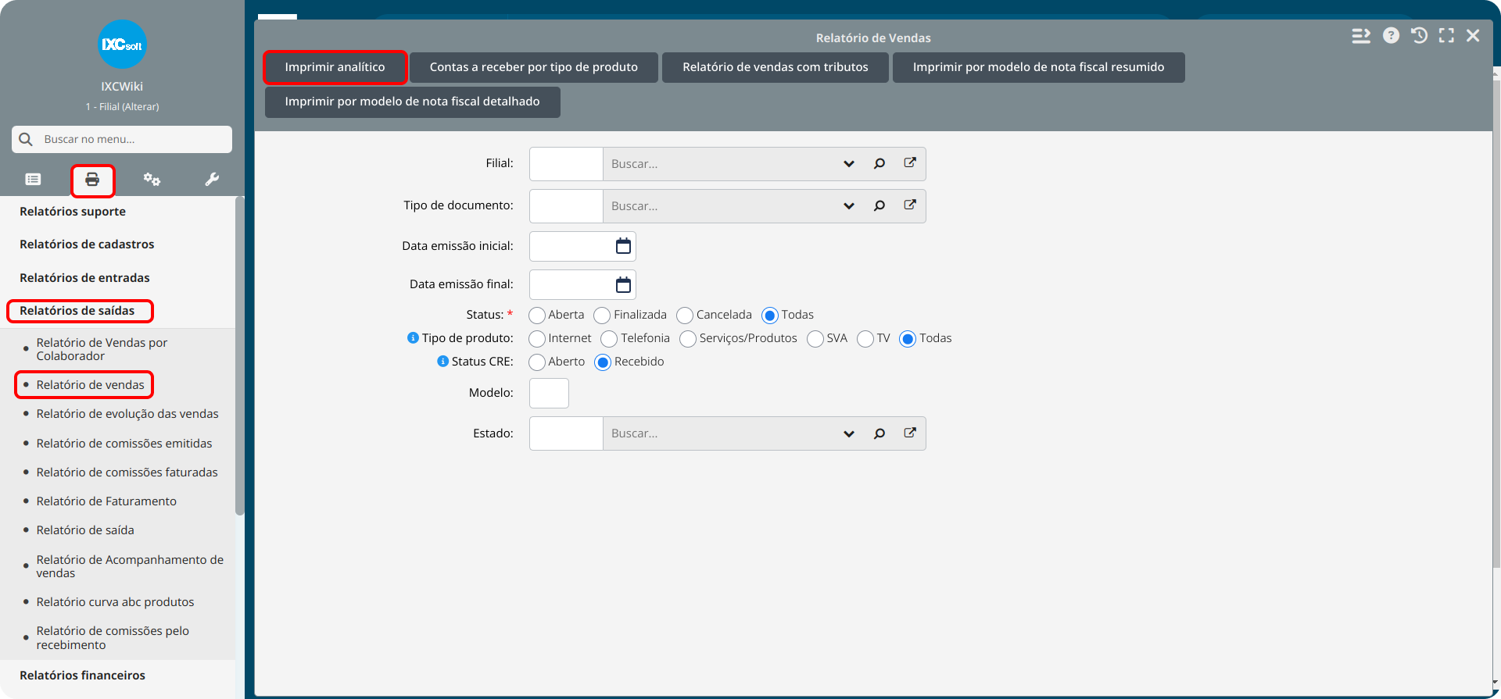Click the Filial Buscar text field
Screen dimensions: 1501x699
click(719, 164)
